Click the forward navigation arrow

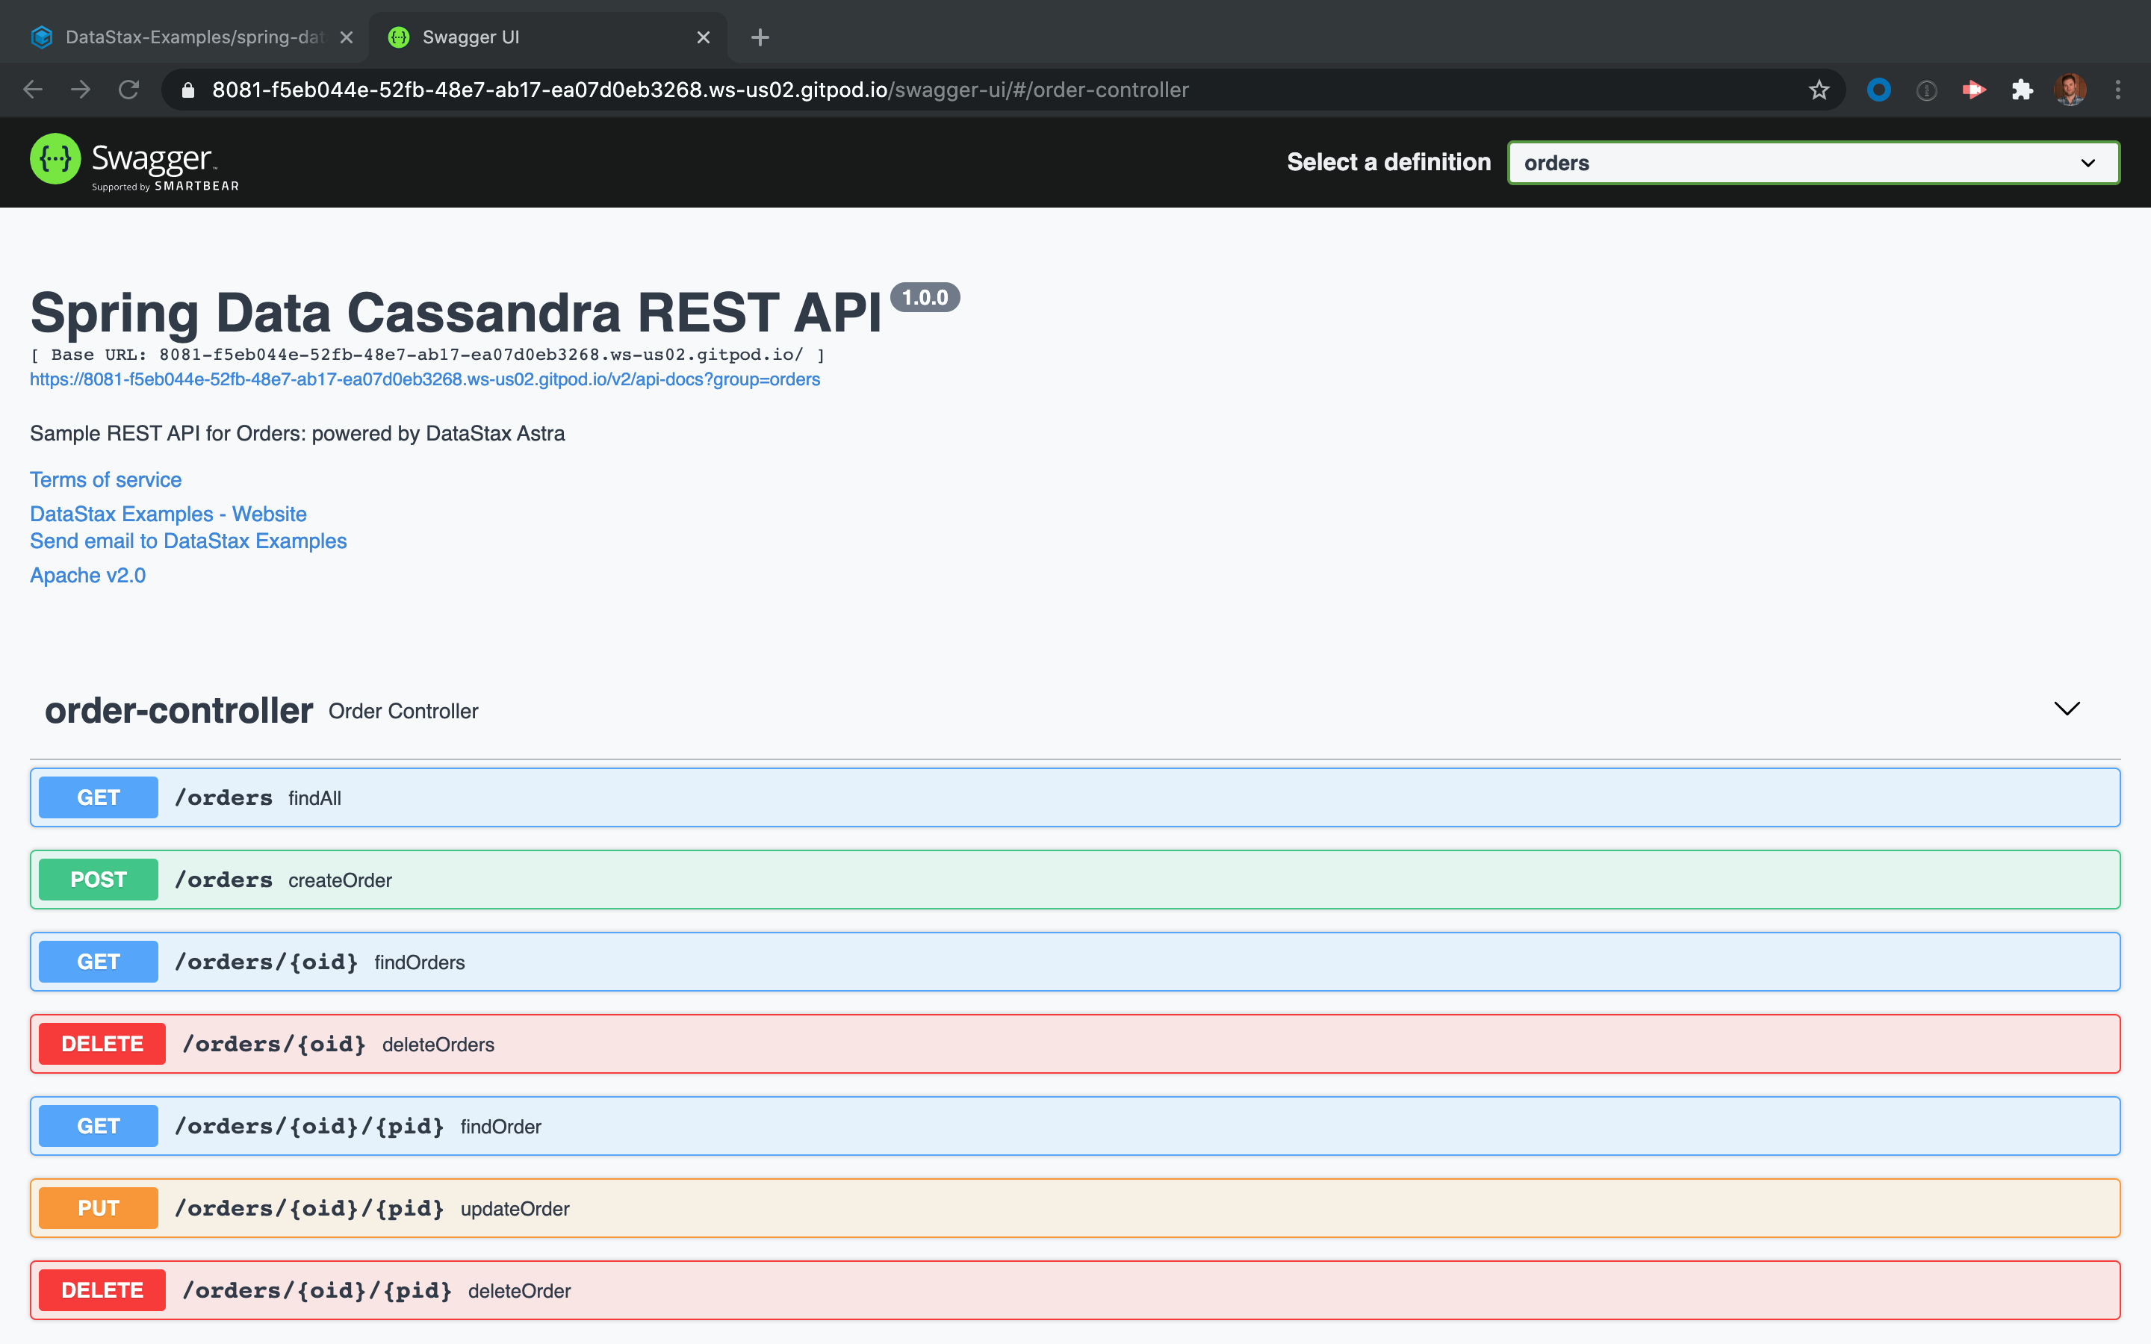coord(81,89)
